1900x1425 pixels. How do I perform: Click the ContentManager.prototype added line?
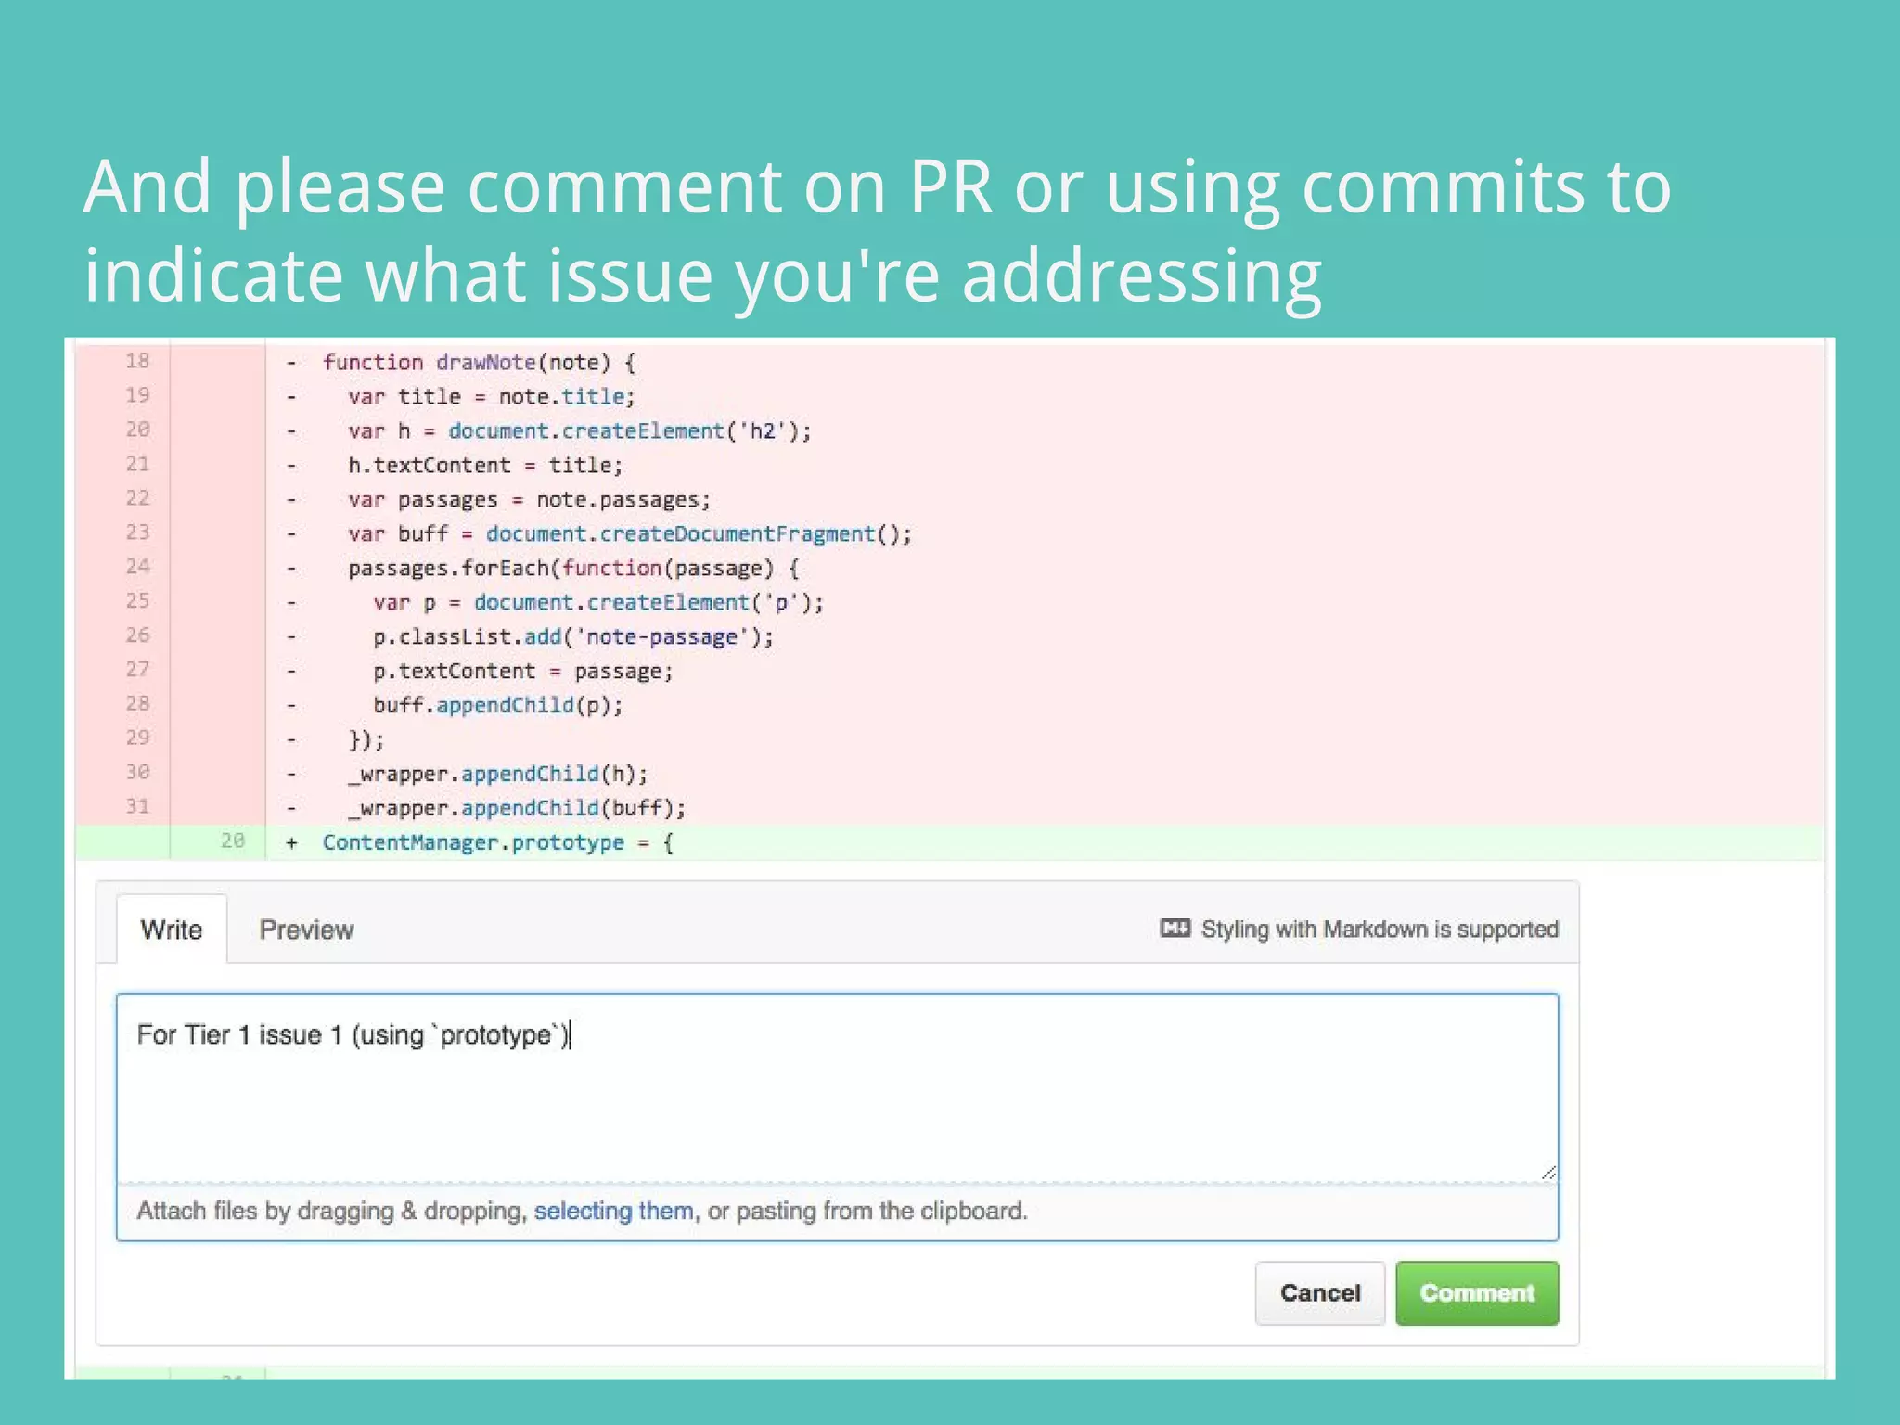click(x=497, y=842)
